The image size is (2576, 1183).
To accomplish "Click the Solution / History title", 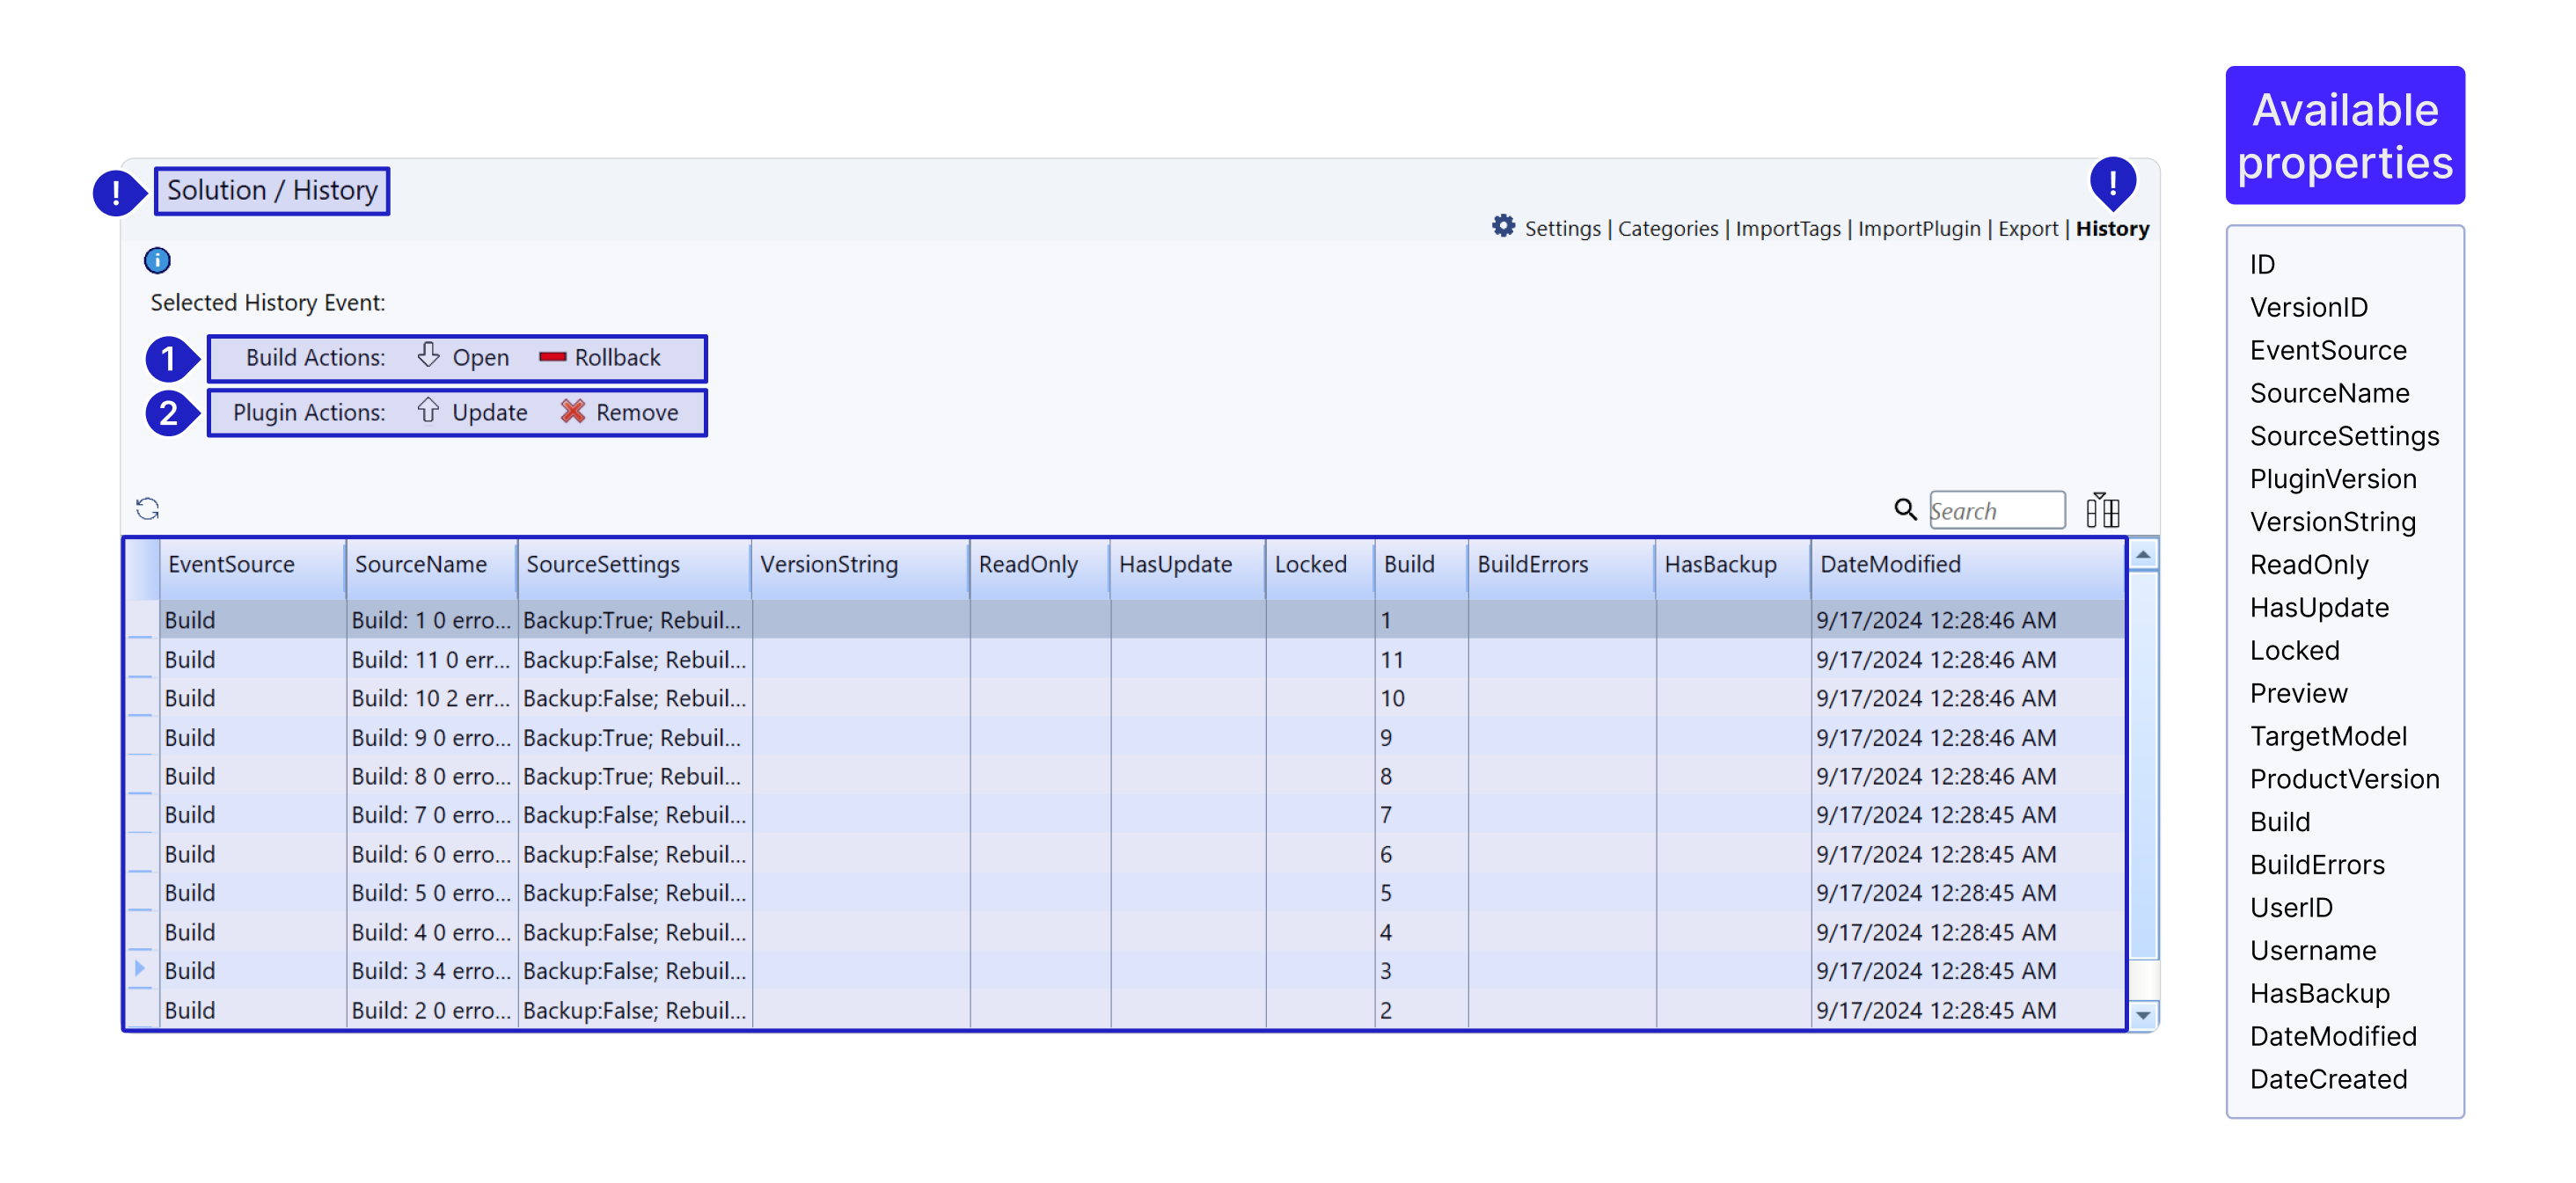I will click(272, 190).
